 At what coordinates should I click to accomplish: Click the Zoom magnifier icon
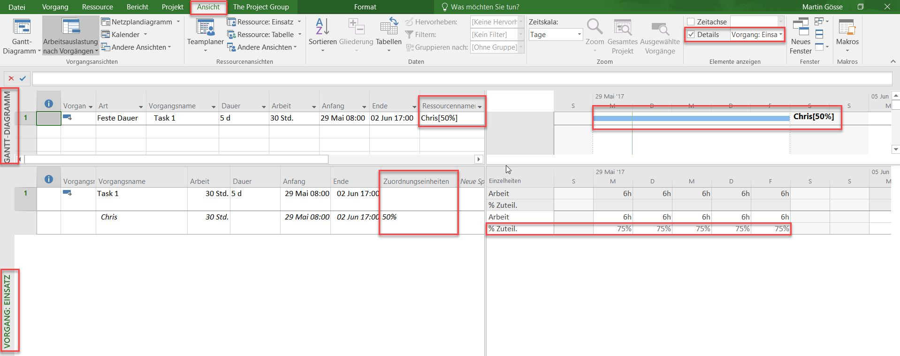[595, 27]
